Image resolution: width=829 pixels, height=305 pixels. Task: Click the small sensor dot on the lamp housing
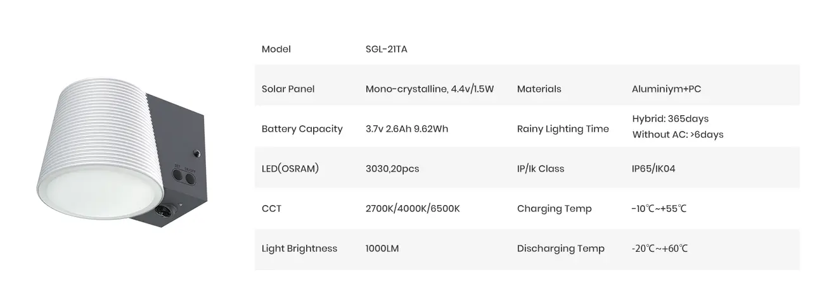pyautogui.click(x=196, y=154)
